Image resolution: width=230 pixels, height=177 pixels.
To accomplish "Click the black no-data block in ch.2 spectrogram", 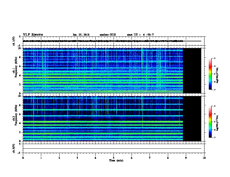I will (192, 119).
